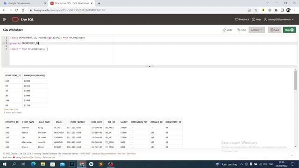Open Sublime Text from the taskbar
Screen dimensions: 299x168
pyautogui.click(x=101, y=164)
